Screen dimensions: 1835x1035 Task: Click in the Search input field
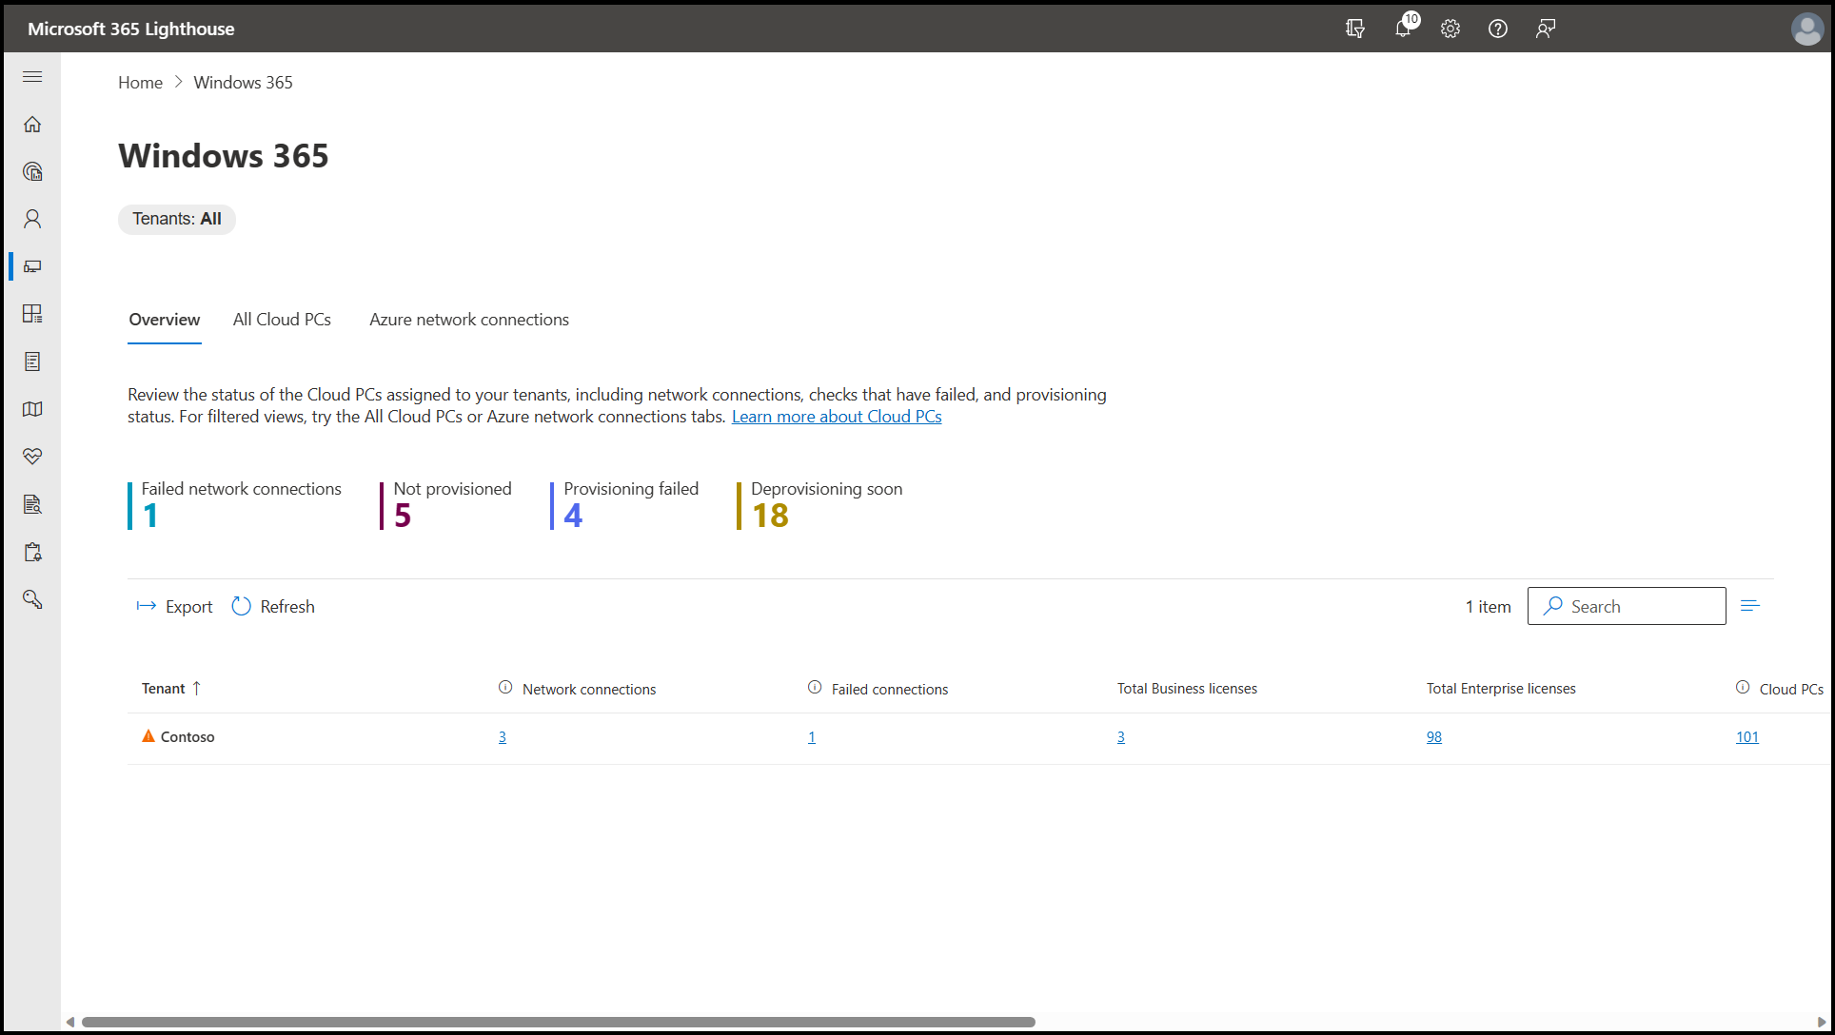tap(1627, 606)
